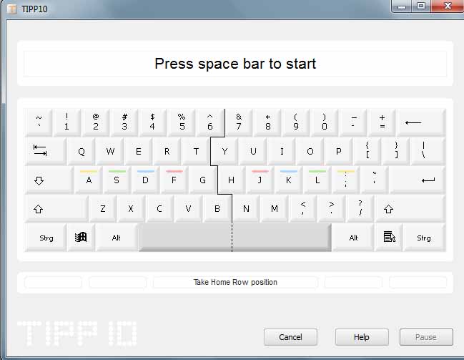Image resolution: width=464 pixels, height=360 pixels.
Task: Click the Caps Lock down-arrow key
Action: [49, 180]
